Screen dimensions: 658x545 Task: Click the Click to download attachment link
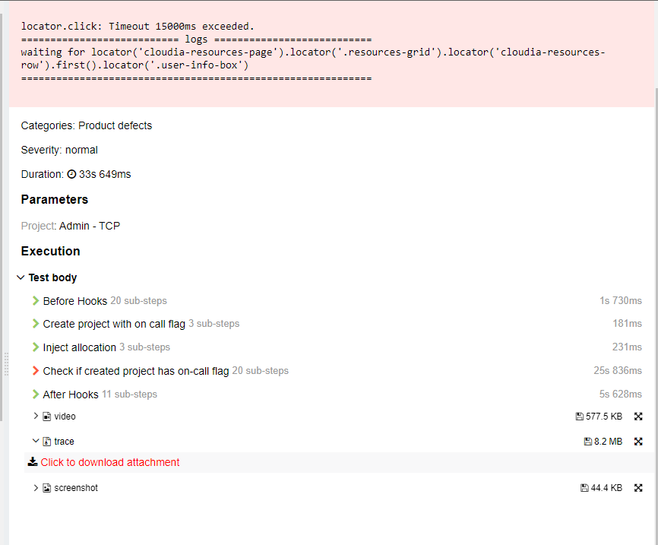point(110,462)
